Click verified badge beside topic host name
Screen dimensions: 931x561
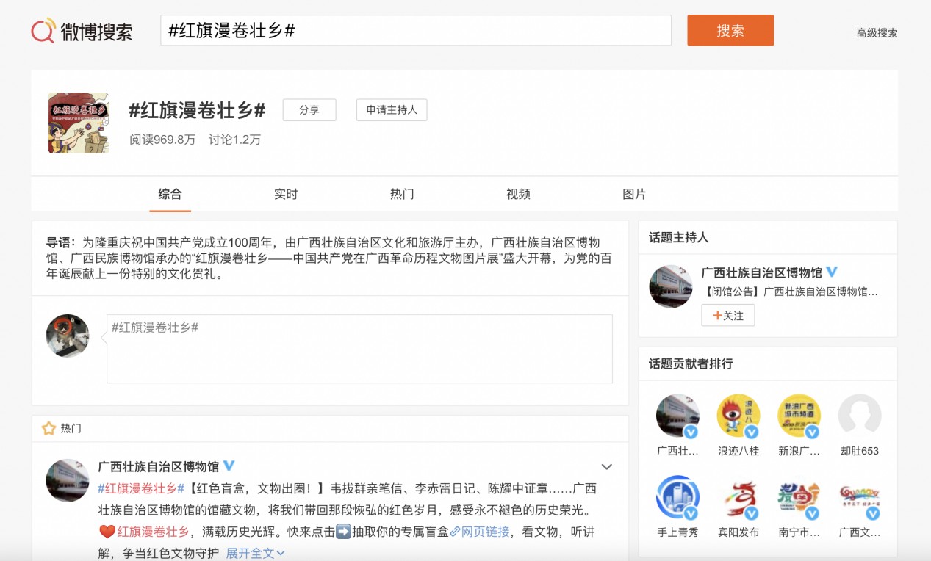833,272
